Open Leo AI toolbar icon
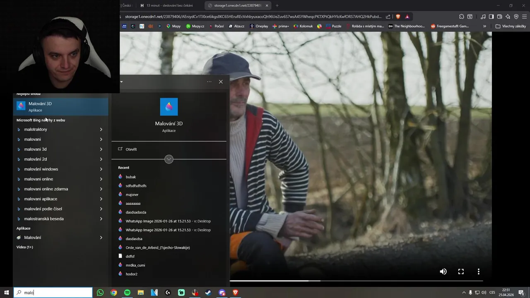This screenshot has height=298, width=530. click(x=508, y=17)
